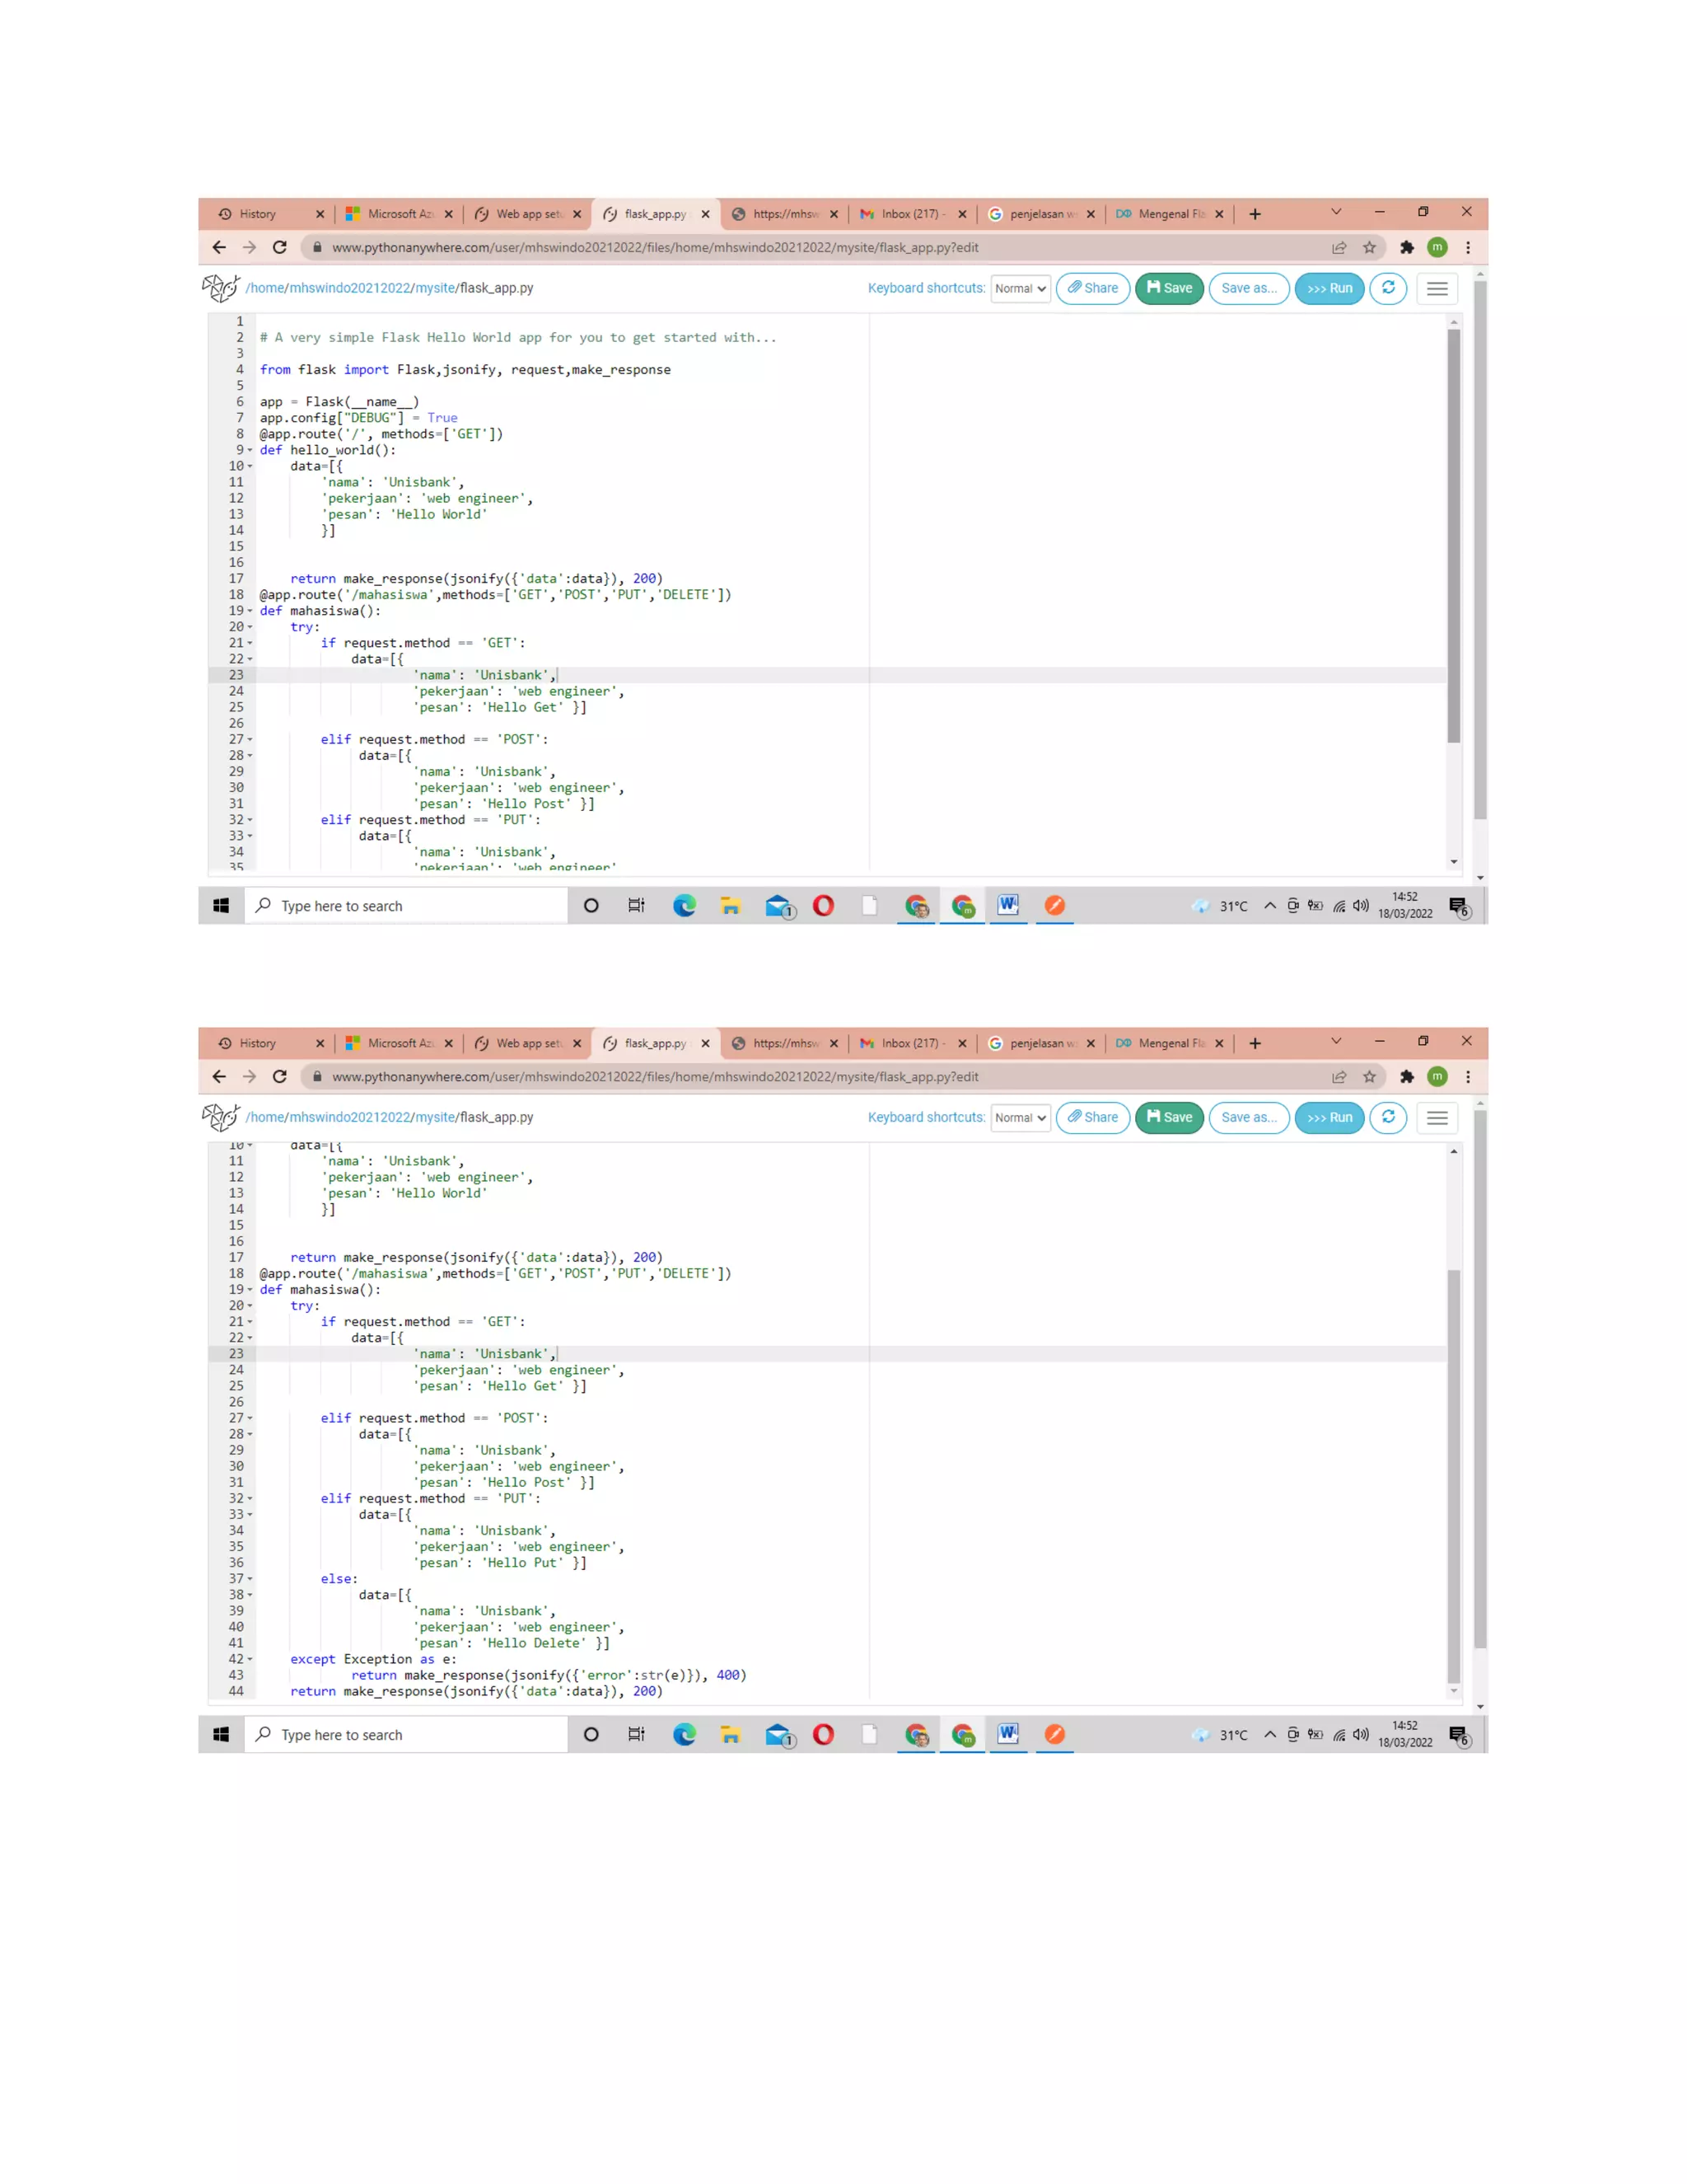
Task: Open extensions puzzle icon in upper browser window
Action: click(1407, 247)
